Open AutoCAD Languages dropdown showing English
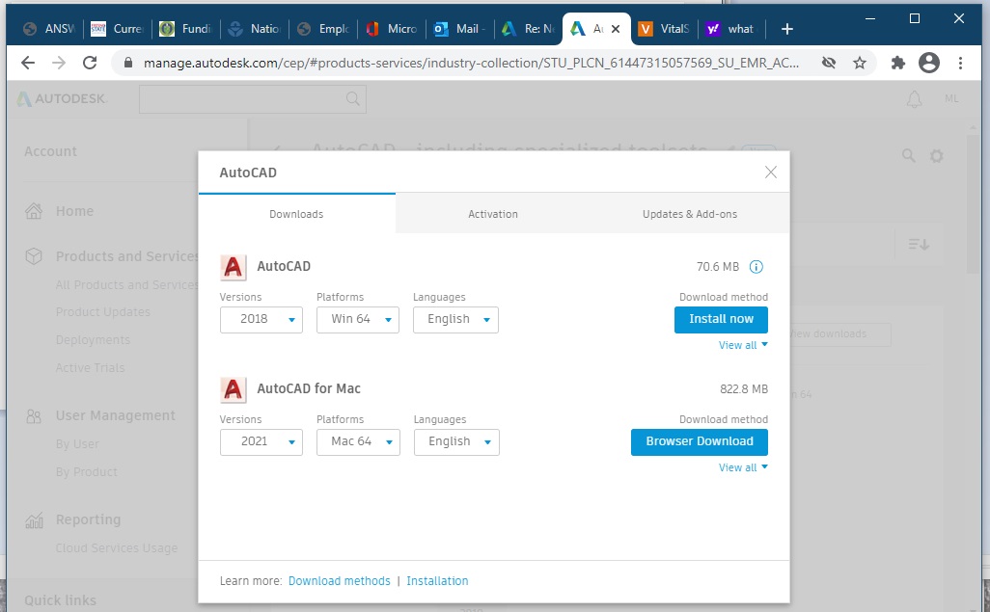Screen dimensions: 990x612 point(455,319)
